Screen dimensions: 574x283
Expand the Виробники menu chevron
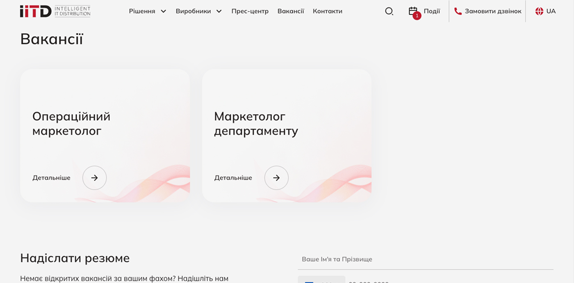tap(219, 11)
